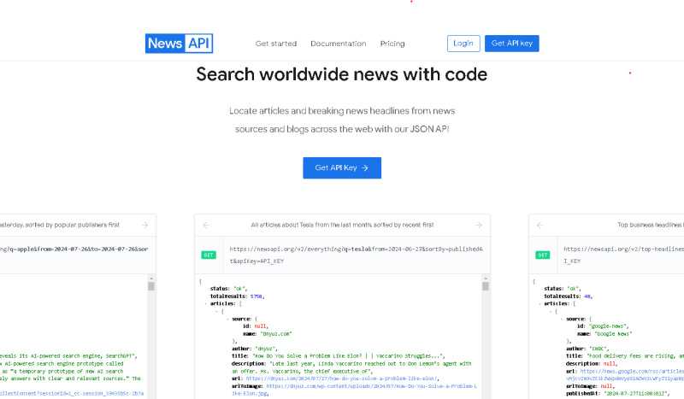The image size is (684, 399).
Task: Click publishedAt value "2024-07-27T11:00:01Z"
Action: point(634,393)
